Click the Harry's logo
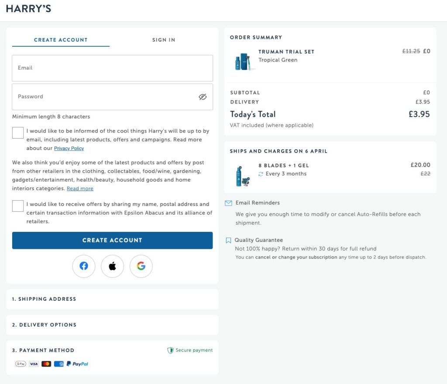The height and width of the screenshot is (384, 447). point(28,9)
